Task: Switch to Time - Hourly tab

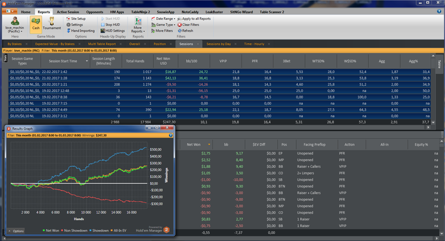Action: point(254,44)
